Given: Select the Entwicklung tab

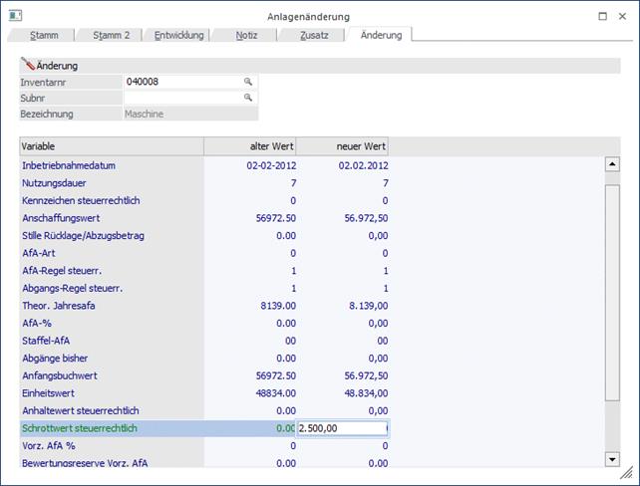Looking at the screenshot, I should point(178,35).
